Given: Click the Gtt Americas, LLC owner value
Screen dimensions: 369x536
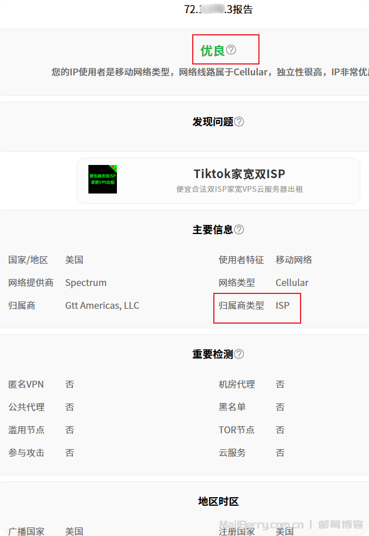Looking at the screenshot, I should [102, 305].
